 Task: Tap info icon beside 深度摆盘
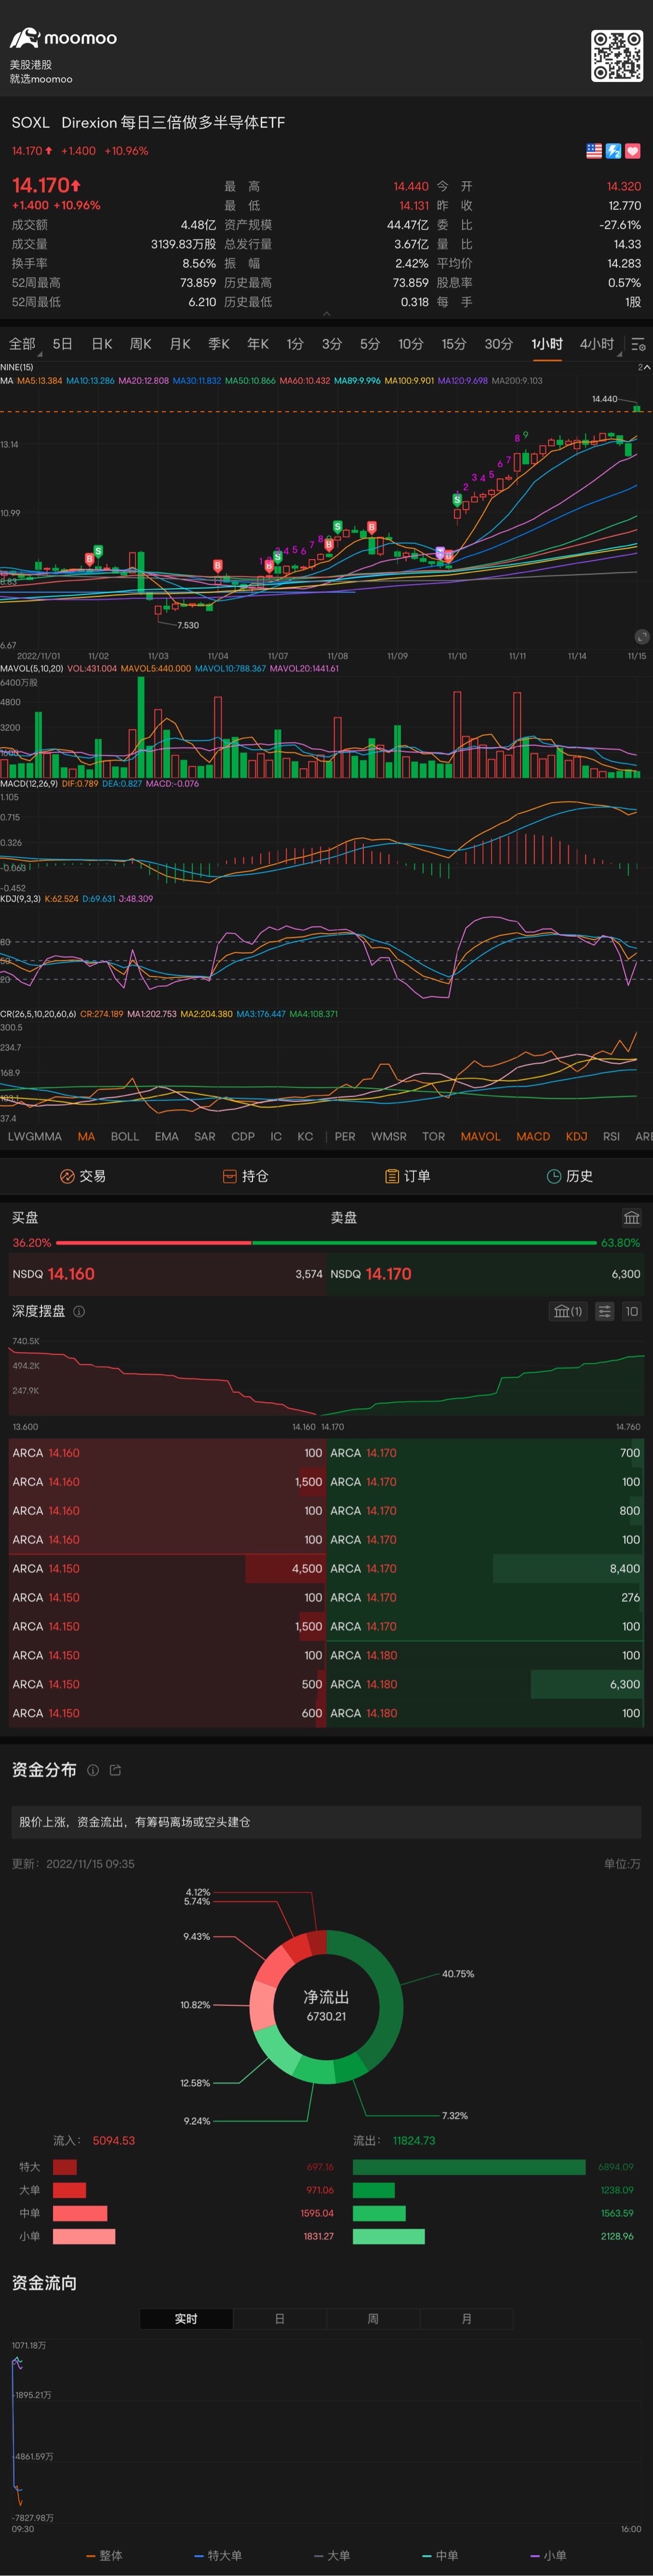pos(79,1311)
